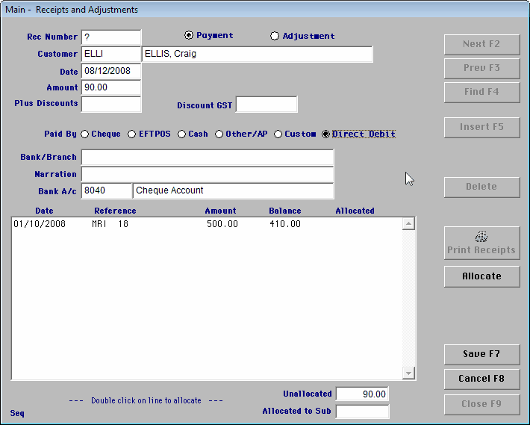Click the double click to allocate hint

146,400
